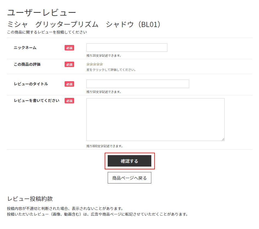Image resolution: width=259 pixels, height=229 pixels.
Task: Focus the ニックネーム input field
Action: (x=127, y=48)
